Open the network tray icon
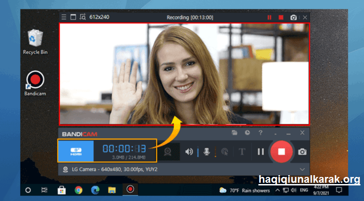The width and height of the screenshot is (364, 201). pos(286,190)
